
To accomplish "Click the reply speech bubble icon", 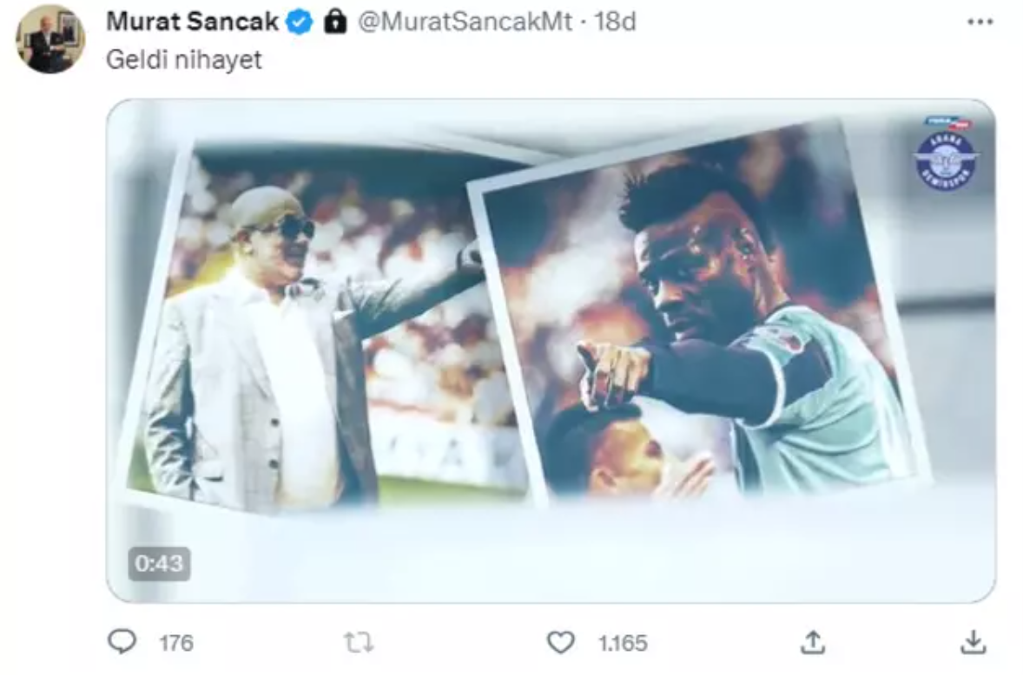I will (122, 642).
